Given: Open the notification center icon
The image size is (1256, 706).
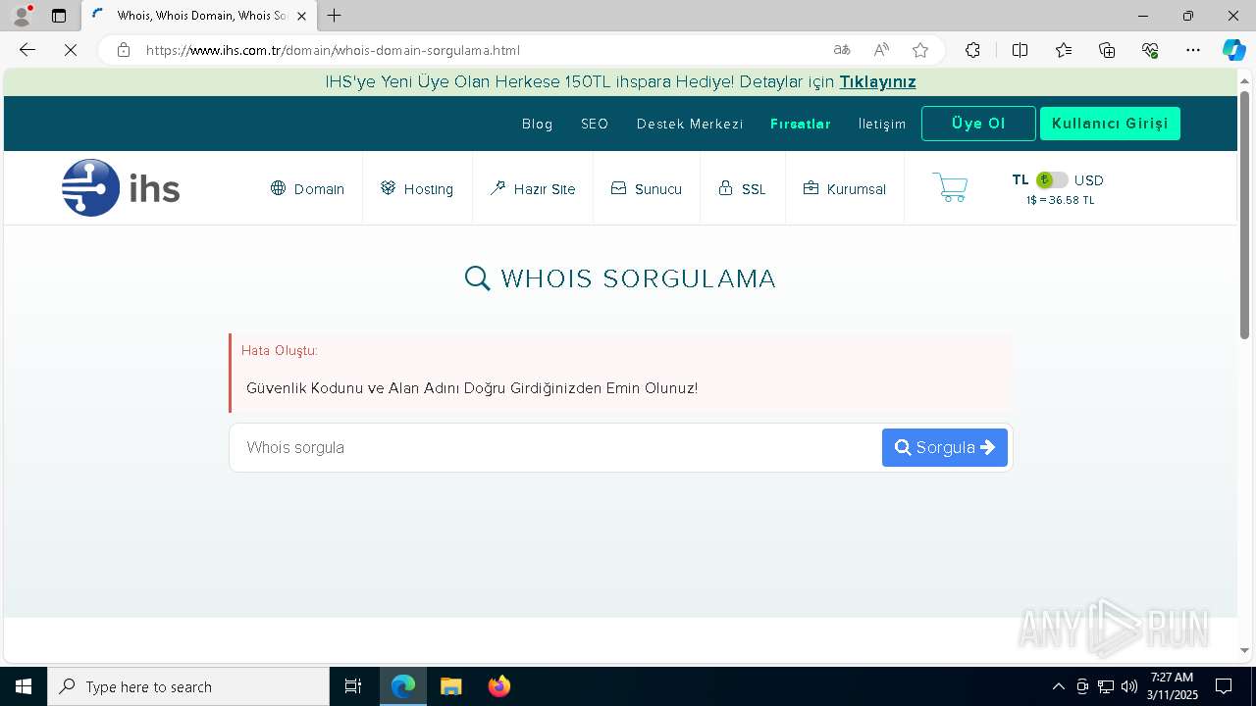Looking at the screenshot, I should point(1224,686).
